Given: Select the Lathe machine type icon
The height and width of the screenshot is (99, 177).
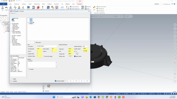Looking at the screenshot, I should tap(6, 7).
